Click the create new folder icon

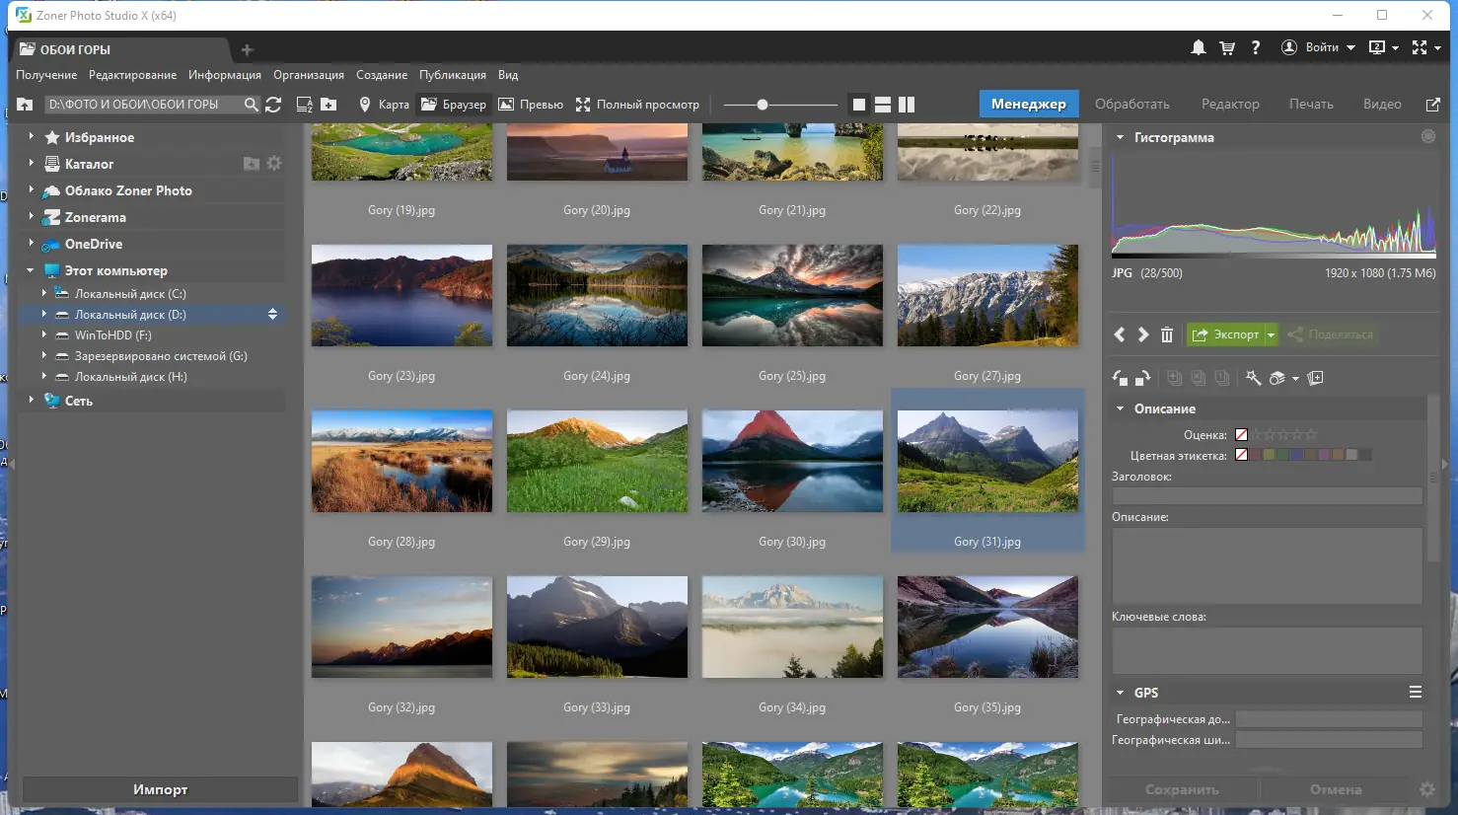point(328,105)
